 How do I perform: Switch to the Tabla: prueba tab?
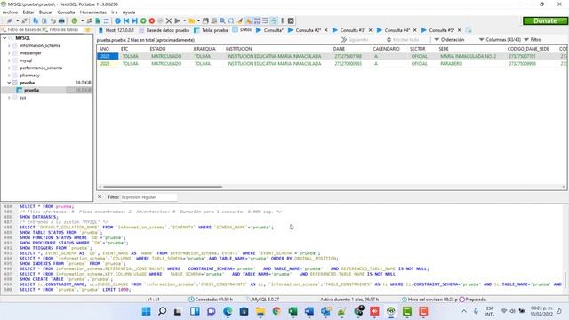(x=212, y=30)
